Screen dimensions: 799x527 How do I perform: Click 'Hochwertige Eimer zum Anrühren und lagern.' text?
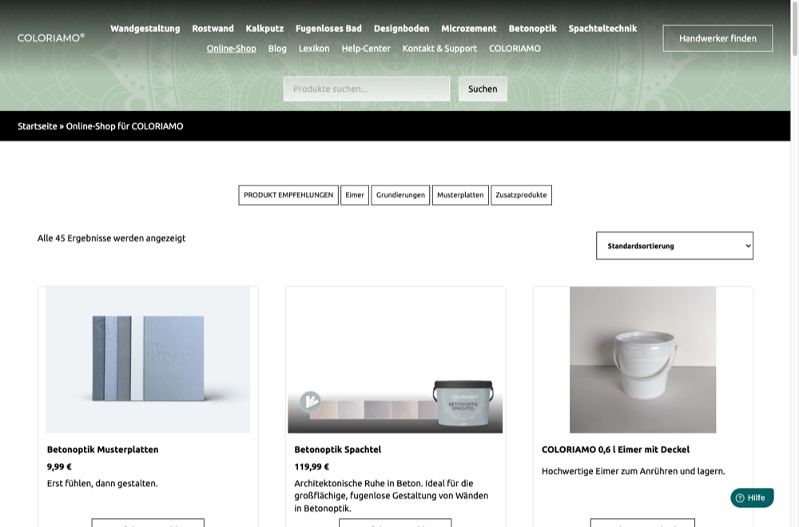point(634,471)
